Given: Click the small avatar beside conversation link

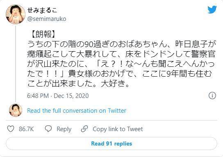Looking at the screenshot, I should point(16,110).
